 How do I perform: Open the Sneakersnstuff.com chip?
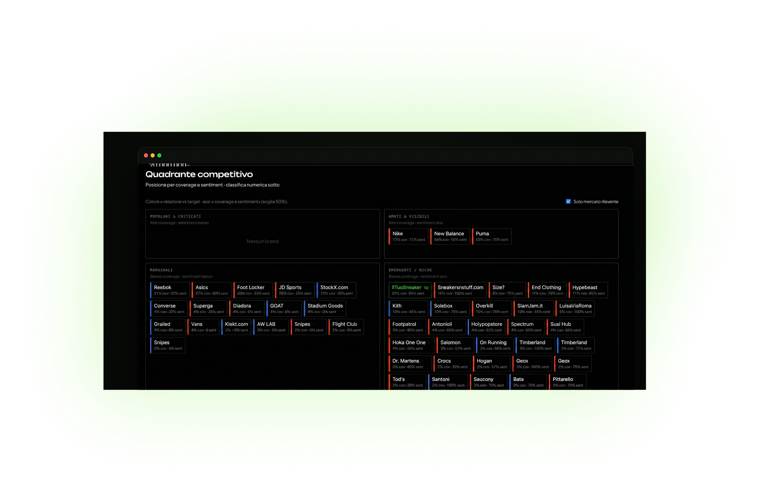(460, 290)
